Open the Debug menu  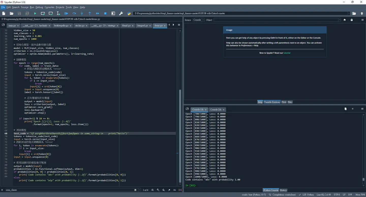click(39, 7)
